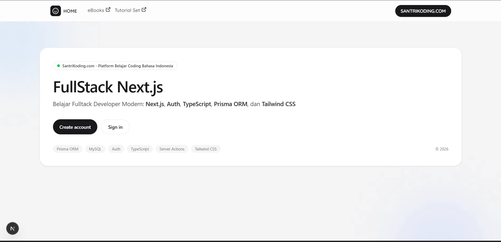Select the Tailwind CSS tag chip

(x=206, y=149)
